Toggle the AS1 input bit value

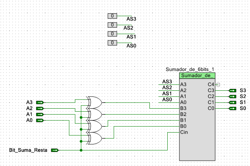112,34
